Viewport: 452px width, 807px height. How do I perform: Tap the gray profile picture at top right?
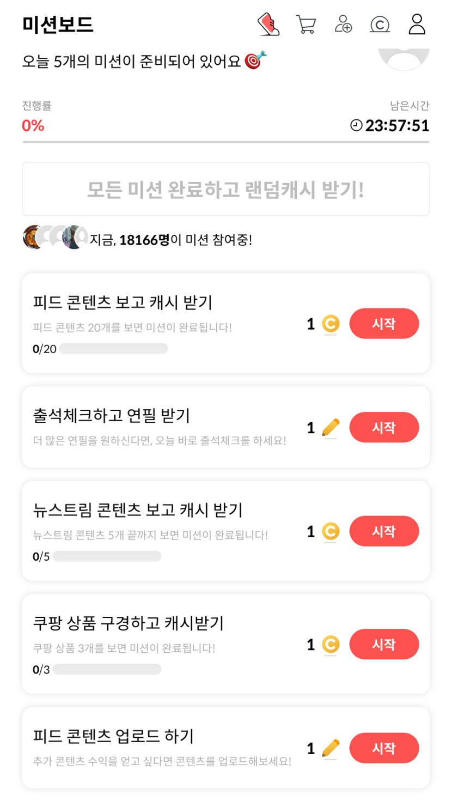point(404,59)
